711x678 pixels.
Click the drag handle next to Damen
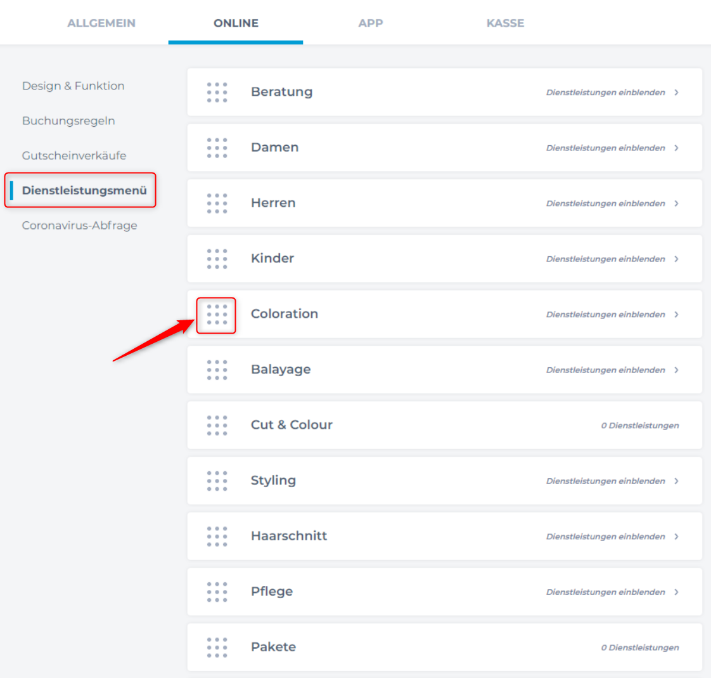click(217, 148)
